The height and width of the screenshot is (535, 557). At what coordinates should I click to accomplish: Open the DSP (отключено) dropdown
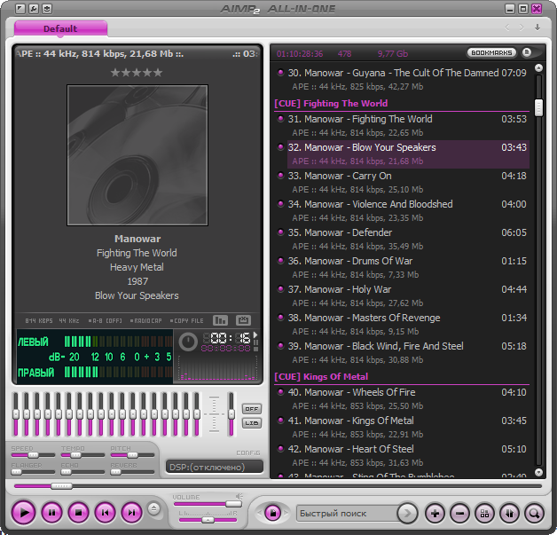point(215,467)
